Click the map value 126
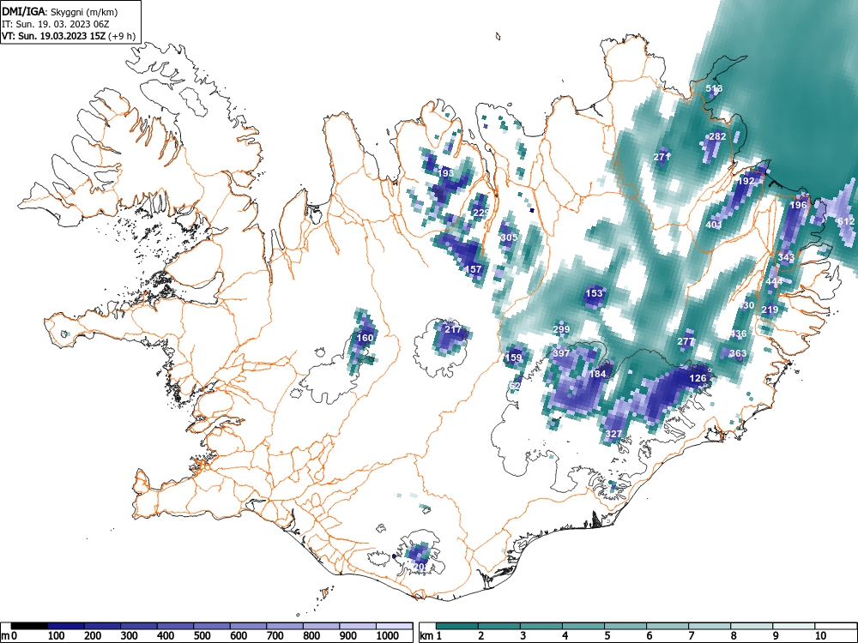The image size is (858, 643). 698,378
